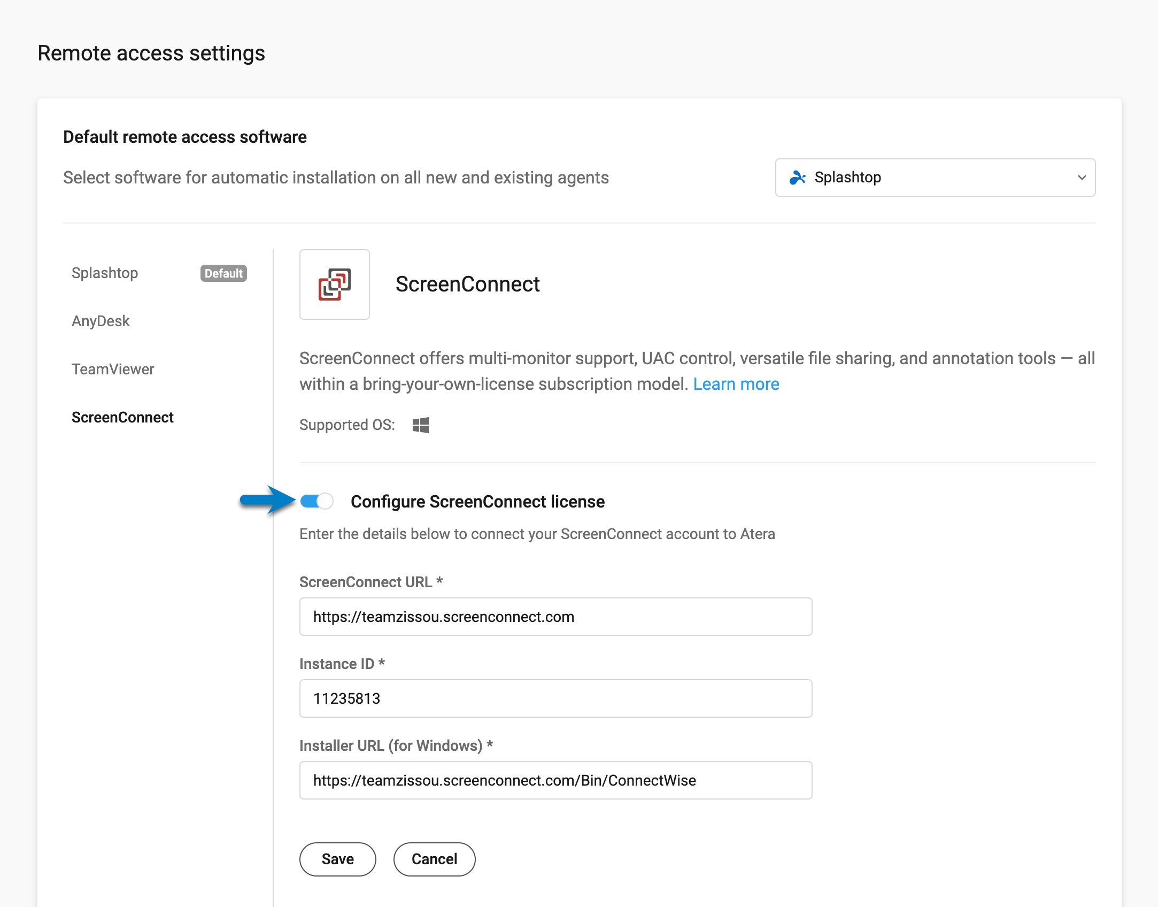Toggle Configure ScreenConnect license switch off
The image size is (1158, 907).
tap(316, 501)
